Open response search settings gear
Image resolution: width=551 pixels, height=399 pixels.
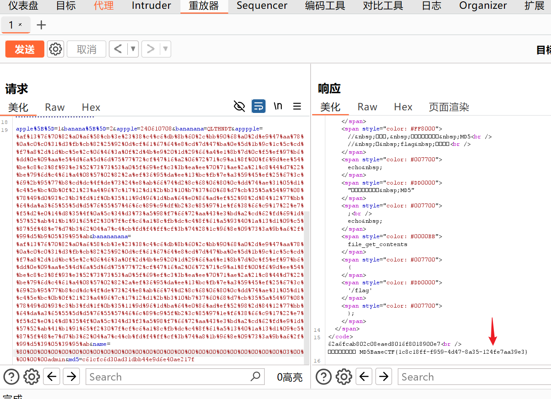(x=344, y=377)
